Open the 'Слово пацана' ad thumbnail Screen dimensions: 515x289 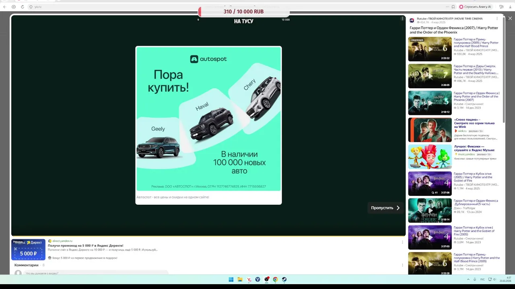click(x=430, y=130)
